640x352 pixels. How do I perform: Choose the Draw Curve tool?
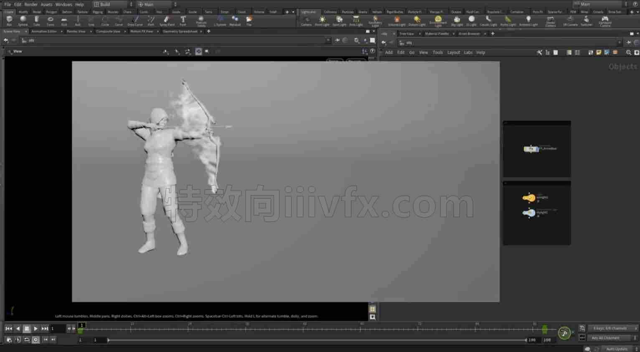135,20
